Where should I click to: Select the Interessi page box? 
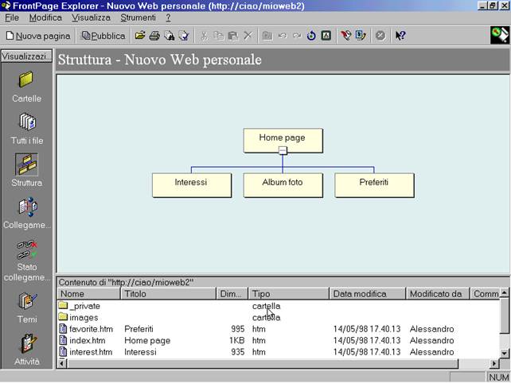pyautogui.click(x=192, y=185)
